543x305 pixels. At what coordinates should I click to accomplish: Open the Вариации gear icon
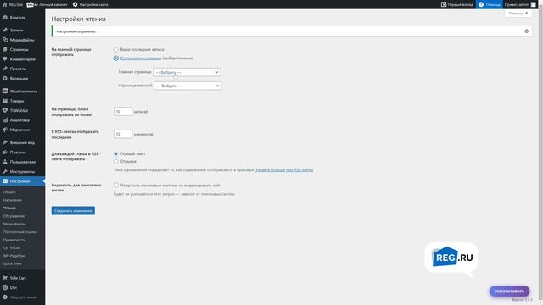[x=5, y=79]
